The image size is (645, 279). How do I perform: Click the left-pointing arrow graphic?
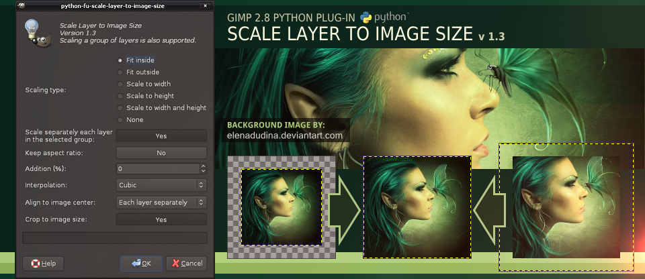tap(488, 209)
